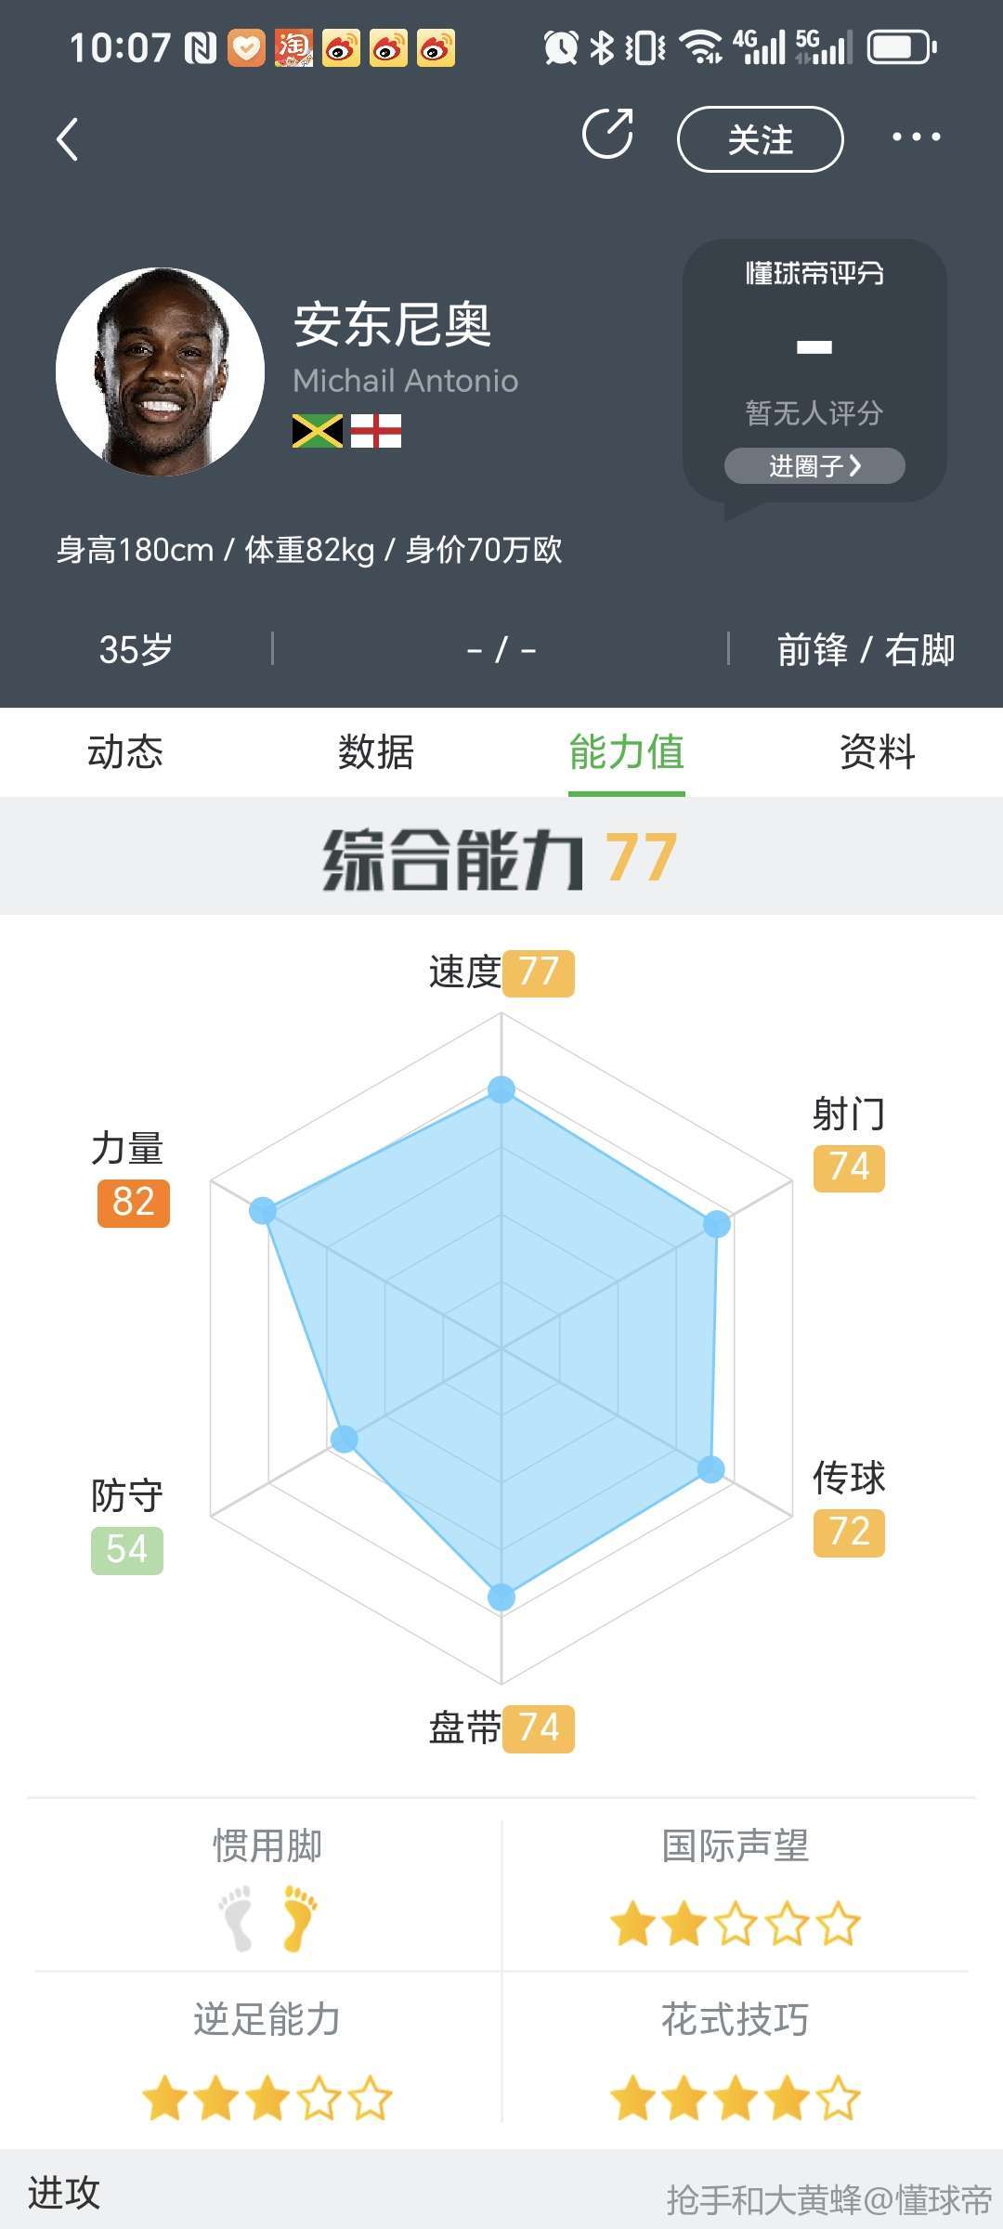Toggle the 关注 follow button
This screenshot has width=1003, height=2229.
point(761,139)
